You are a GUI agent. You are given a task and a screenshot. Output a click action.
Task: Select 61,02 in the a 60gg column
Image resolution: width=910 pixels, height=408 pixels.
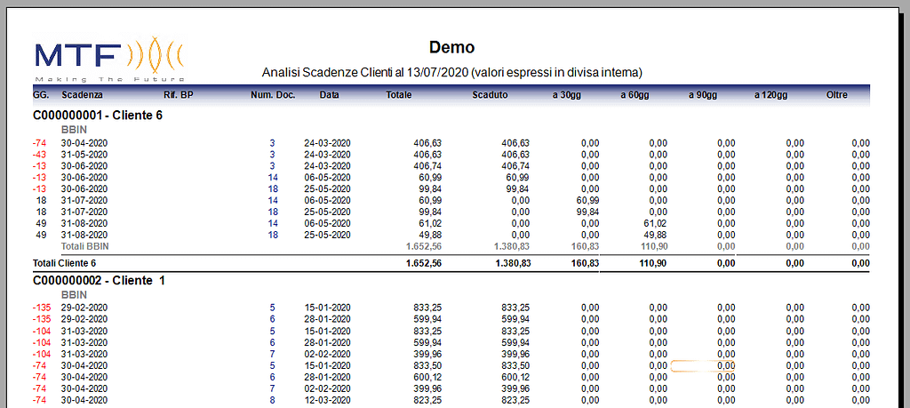click(655, 223)
